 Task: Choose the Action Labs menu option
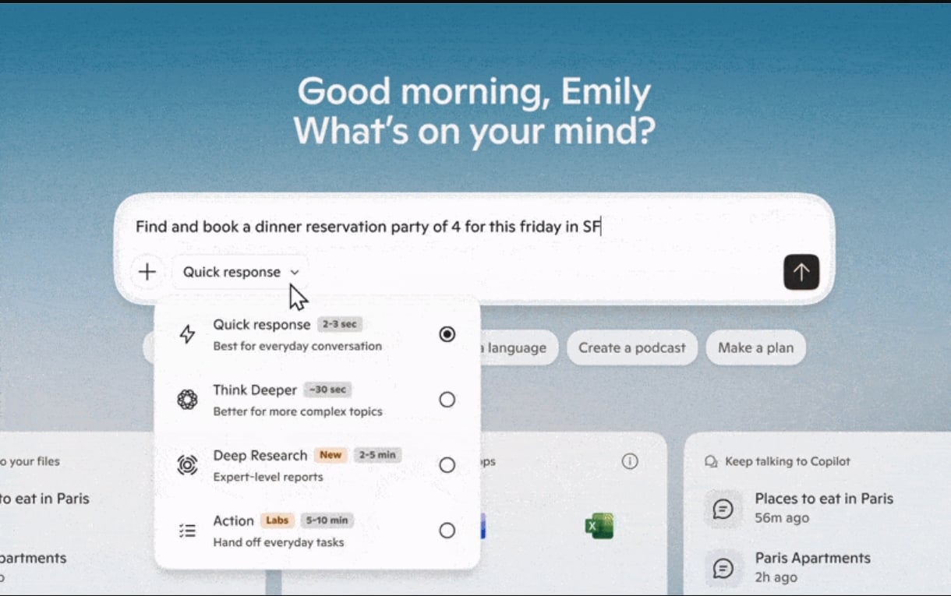pyautogui.click(x=317, y=531)
